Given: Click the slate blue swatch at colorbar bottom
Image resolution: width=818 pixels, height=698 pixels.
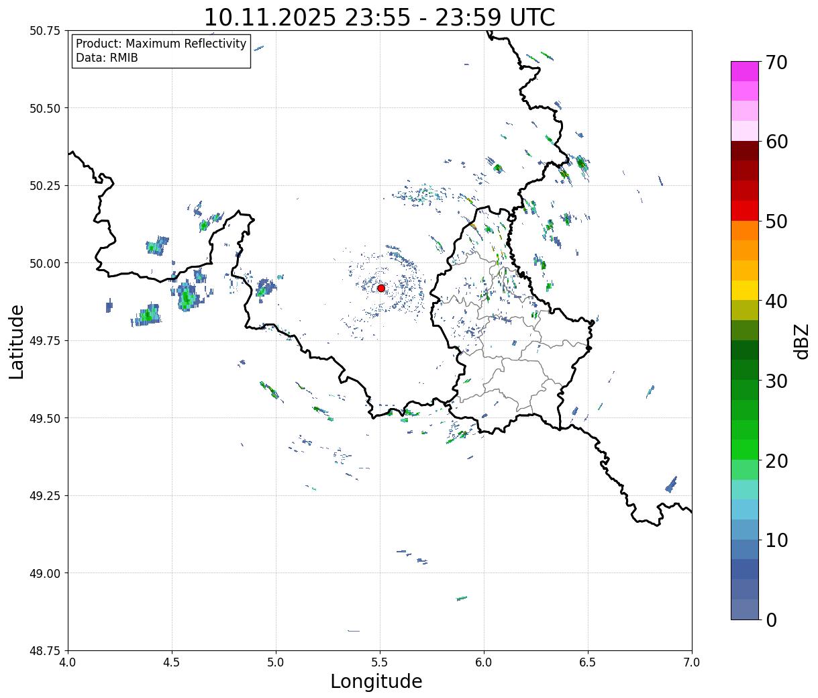Looking at the screenshot, I should [x=744, y=609].
